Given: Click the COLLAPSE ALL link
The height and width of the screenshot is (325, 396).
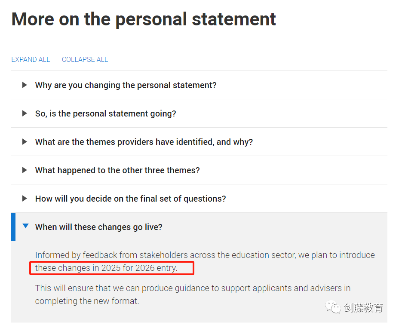Looking at the screenshot, I should 85,60.
